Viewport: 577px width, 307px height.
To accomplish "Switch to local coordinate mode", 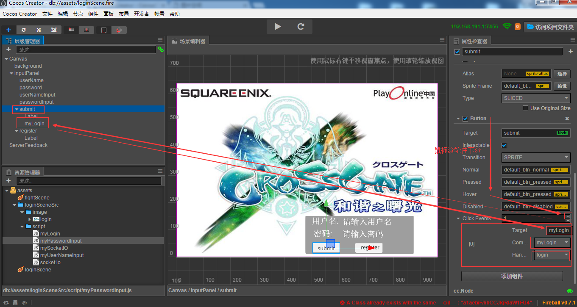I will pos(104,30).
